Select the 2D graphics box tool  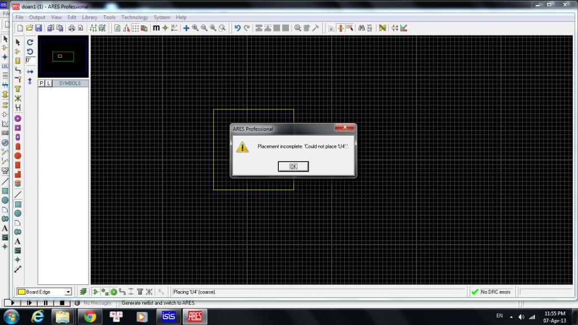pos(17,204)
